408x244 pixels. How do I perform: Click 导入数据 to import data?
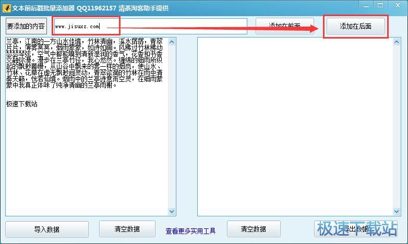click(47, 229)
